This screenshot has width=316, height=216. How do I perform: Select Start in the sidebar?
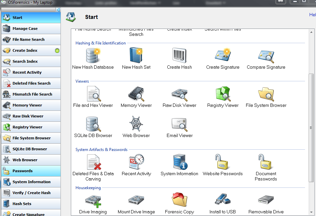pos(31,18)
